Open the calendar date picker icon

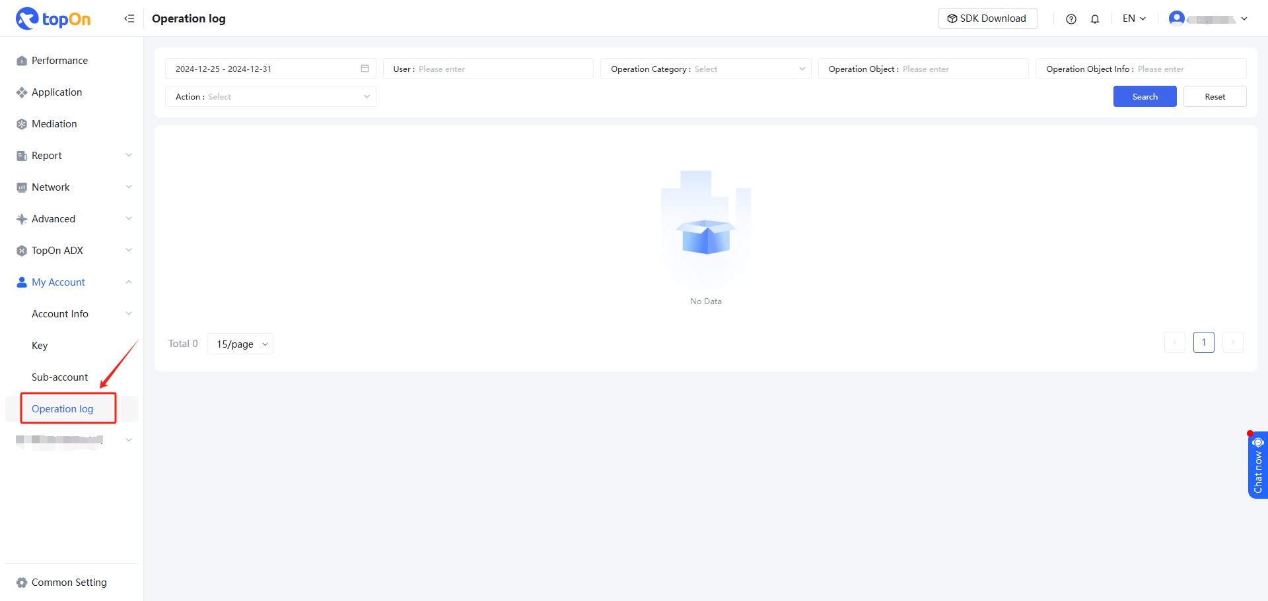365,68
